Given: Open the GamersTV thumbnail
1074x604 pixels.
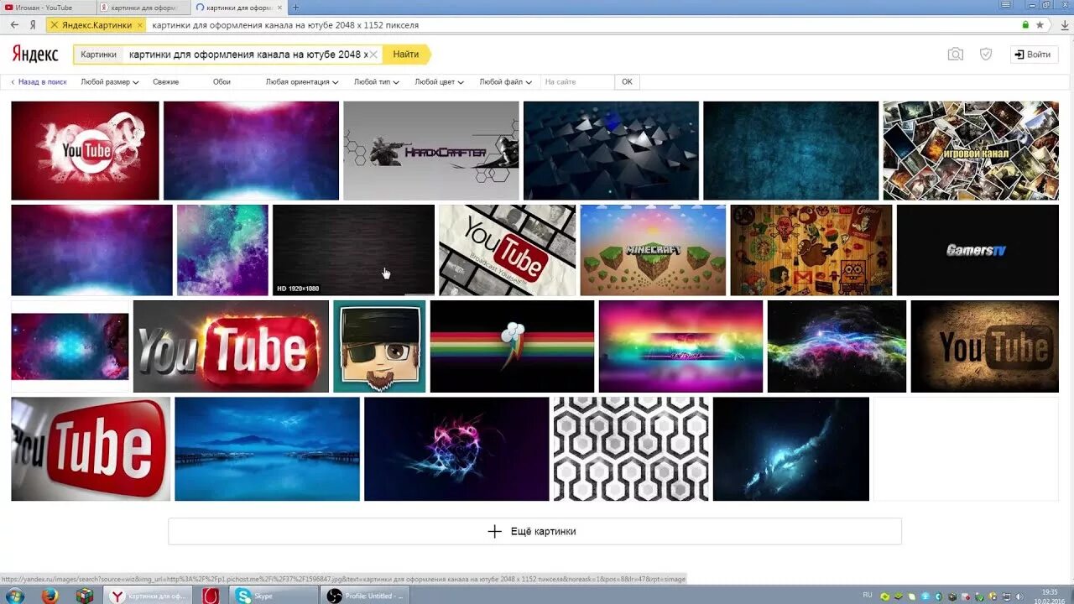Looking at the screenshot, I should point(978,250).
